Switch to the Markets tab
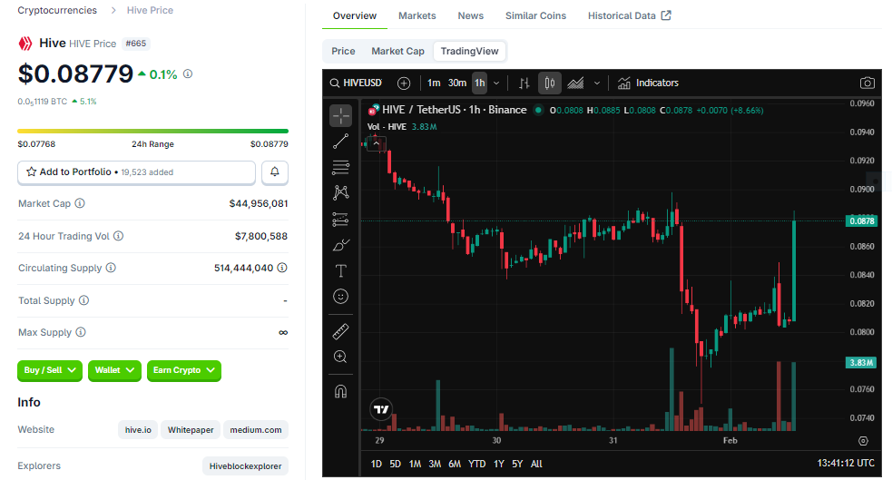Image resolution: width=892 pixels, height=480 pixels. coord(417,16)
